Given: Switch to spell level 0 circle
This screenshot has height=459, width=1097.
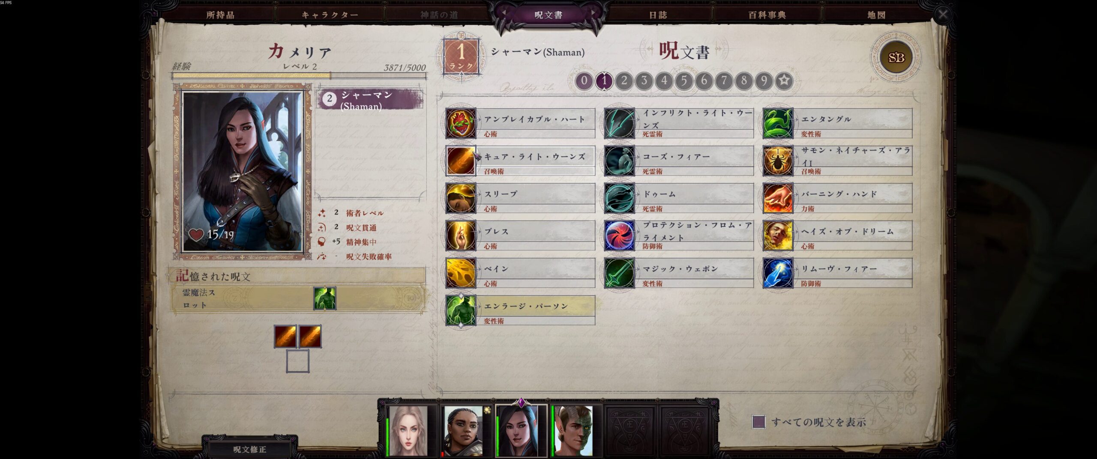Looking at the screenshot, I should pyautogui.click(x=584, y=80).
